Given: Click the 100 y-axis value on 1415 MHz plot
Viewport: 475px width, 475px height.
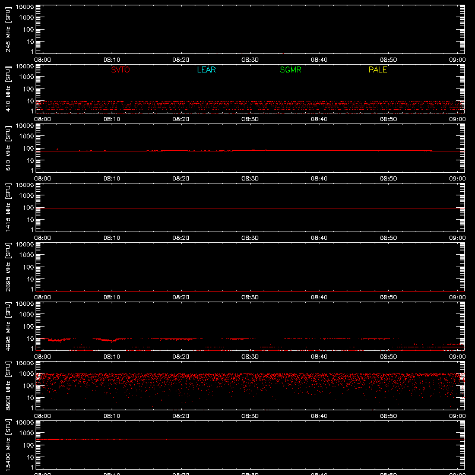Looking at the screenshot, I should click(x=28, y=208).
